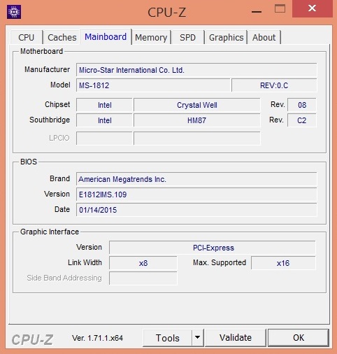
Task: Click the Southbridge HM87 field
Action: [197, 120]
